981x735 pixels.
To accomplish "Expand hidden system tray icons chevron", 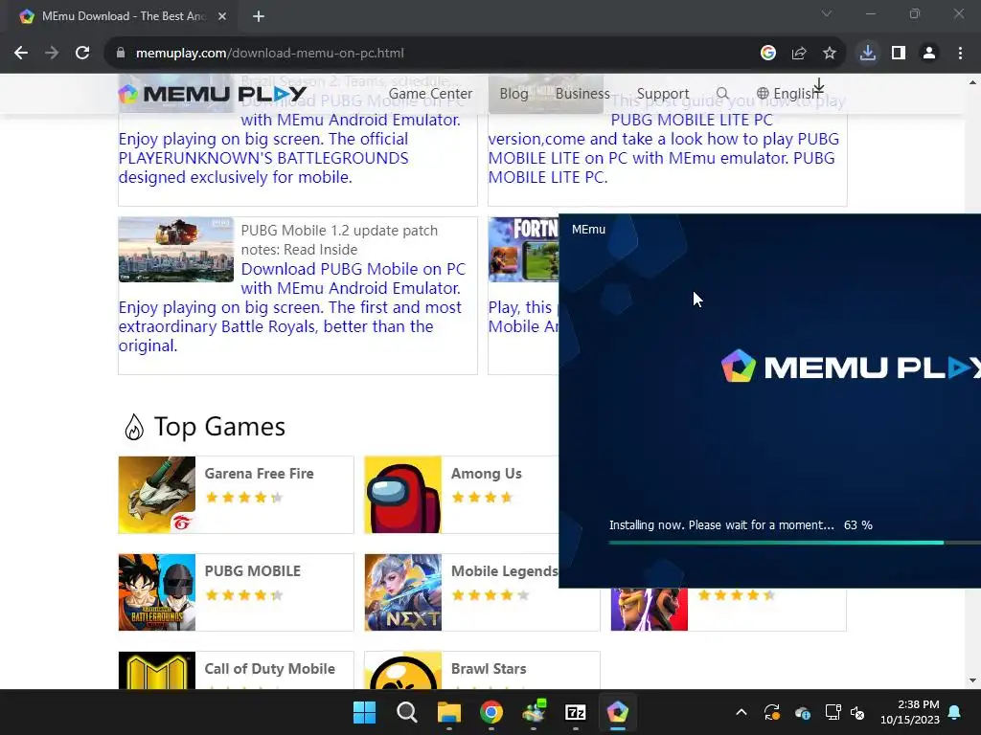I will (x=741, y=712).
